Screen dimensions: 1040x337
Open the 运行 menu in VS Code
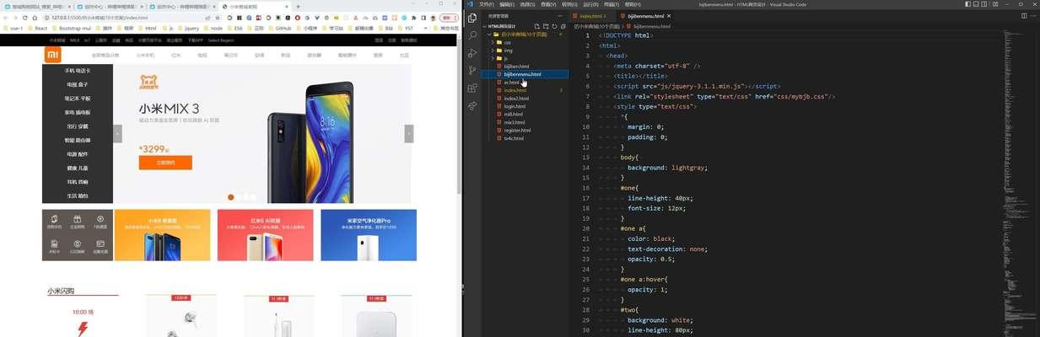tap(590, 4)
